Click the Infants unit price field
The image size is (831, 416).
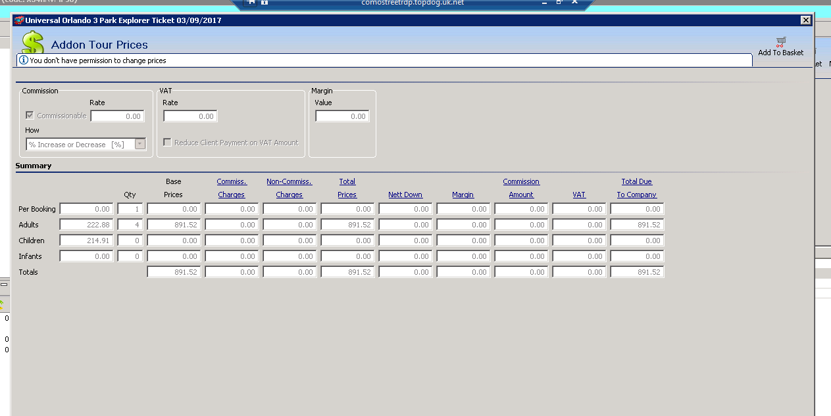click(x=86, y=256)
